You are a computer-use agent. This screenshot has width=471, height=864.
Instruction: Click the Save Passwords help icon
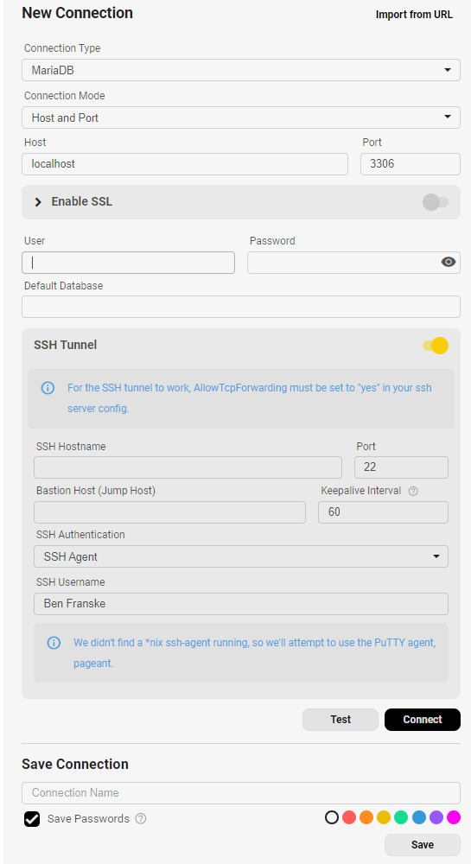point(141,819)
